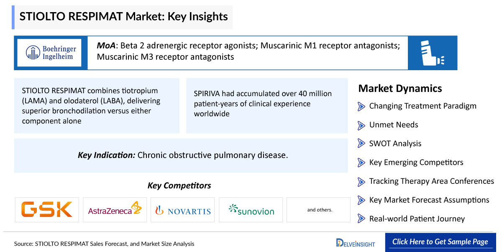Click arrow icon beside Changing Treatment Paradigm
This screenshot has width=502, height=252.
pos(361,106)
